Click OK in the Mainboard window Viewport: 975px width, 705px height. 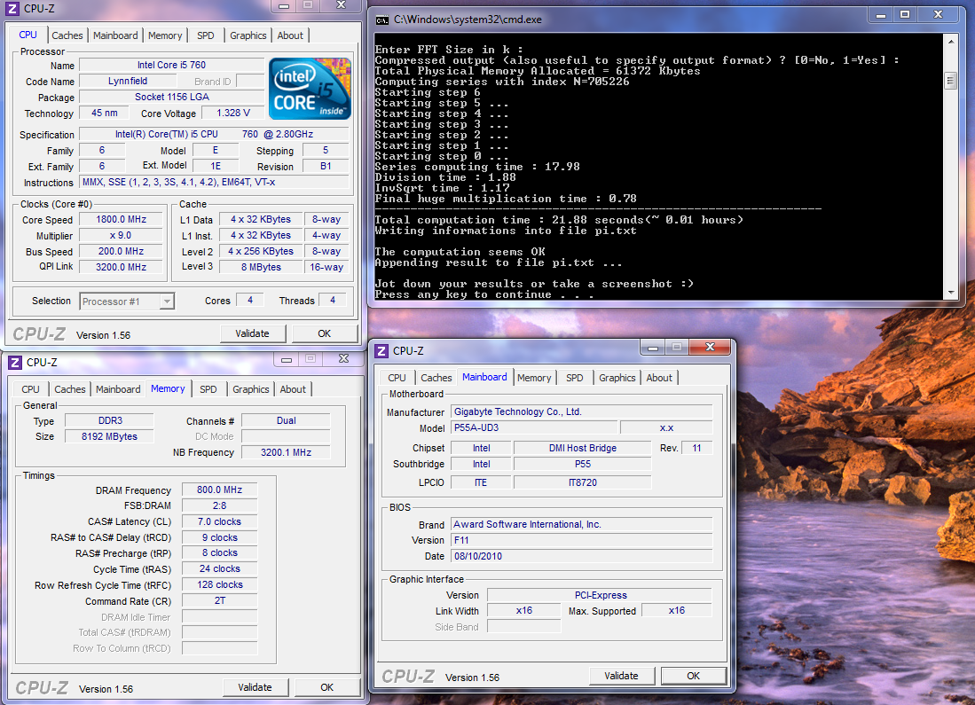[x=693, y=676]
